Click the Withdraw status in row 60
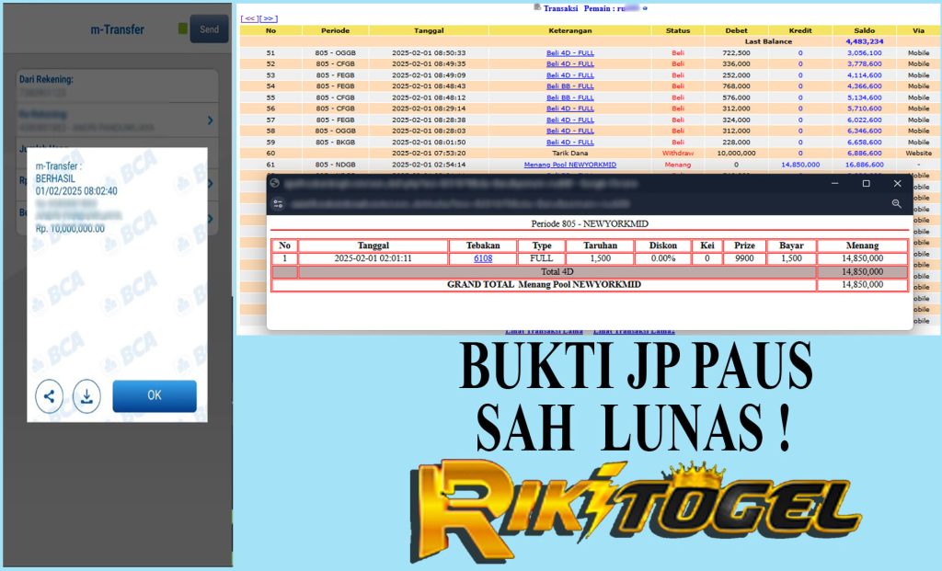942x571 pixels. pos(678,154)
